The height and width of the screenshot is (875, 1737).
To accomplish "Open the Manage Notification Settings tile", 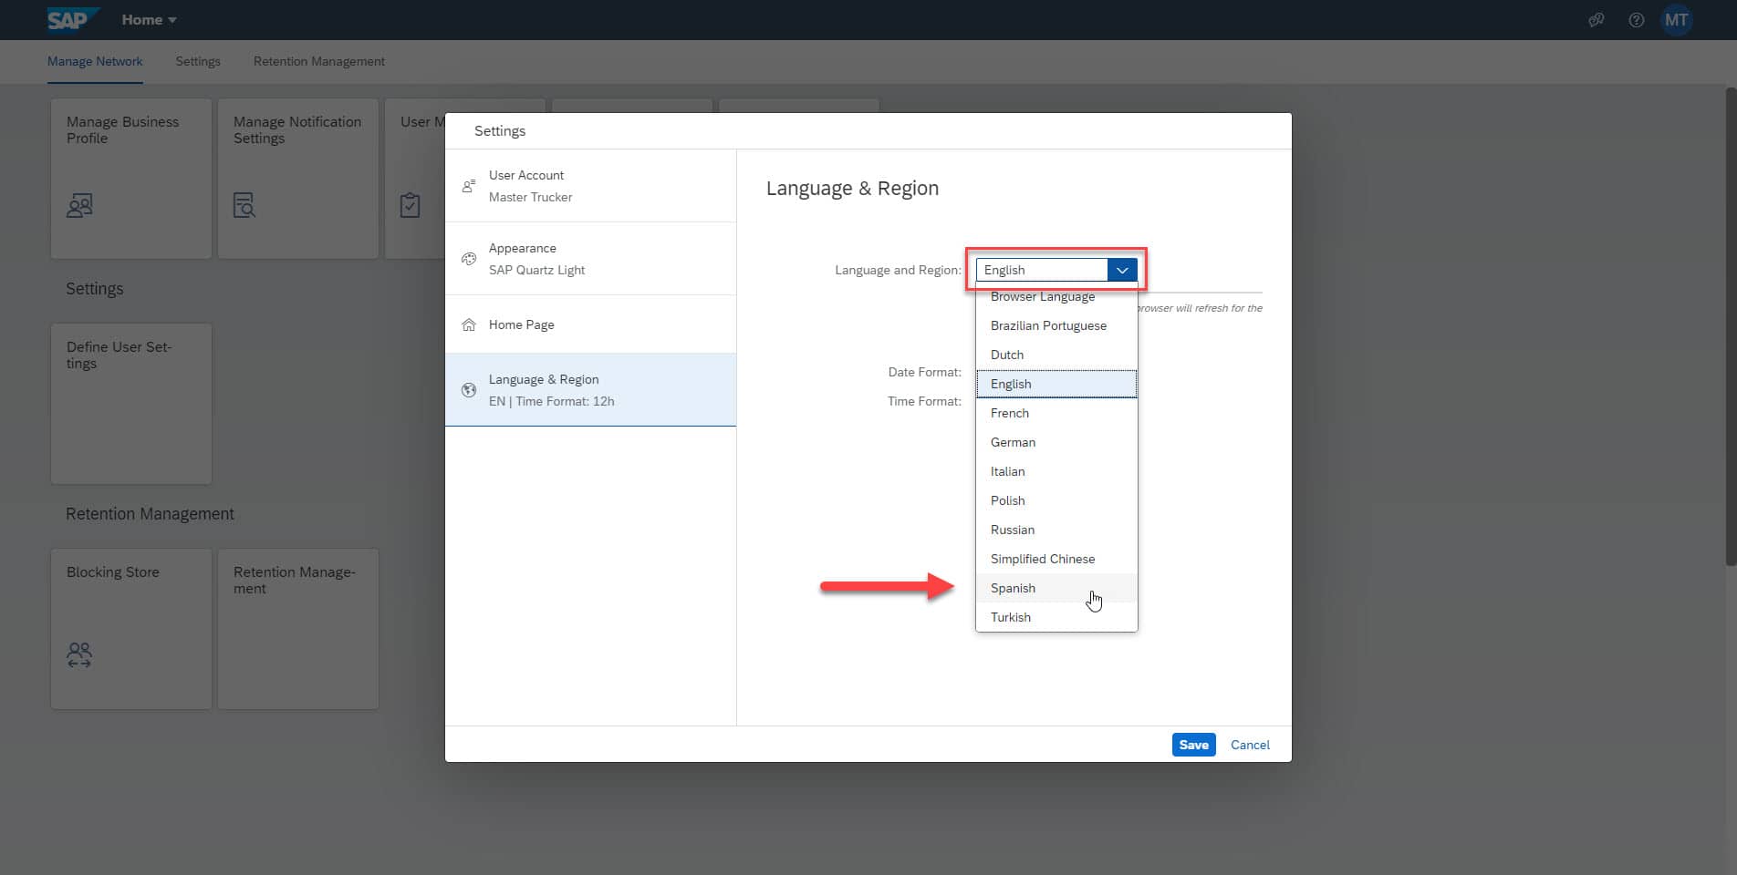I will click(x=298, y=179).
